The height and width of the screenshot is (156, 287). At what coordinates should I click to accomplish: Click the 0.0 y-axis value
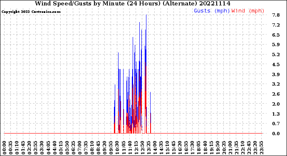(276, 134)
